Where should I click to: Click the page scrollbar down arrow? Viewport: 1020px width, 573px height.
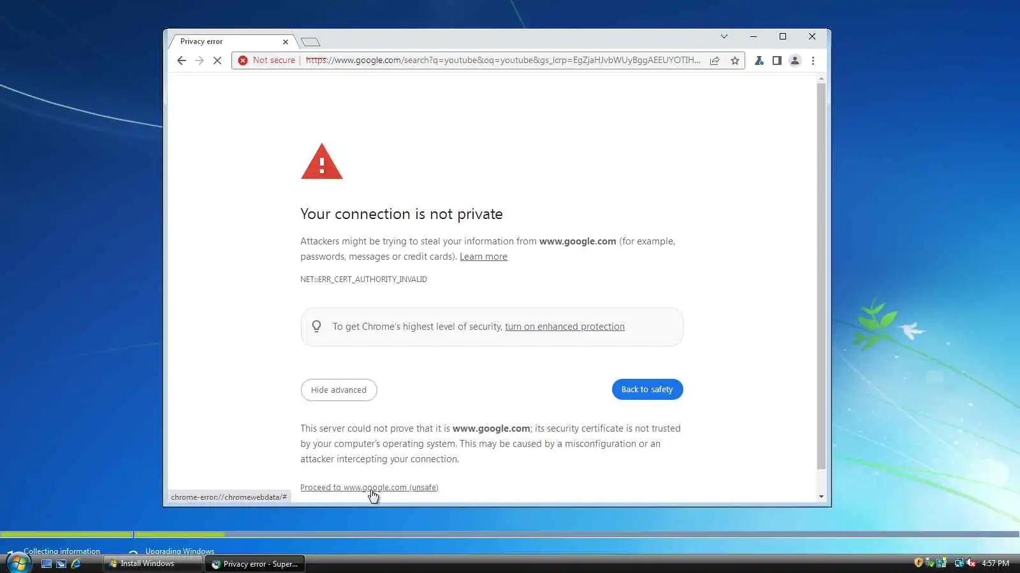pos(821,497)
